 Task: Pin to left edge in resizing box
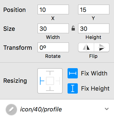pyautogui.click(x=42, y=81)
